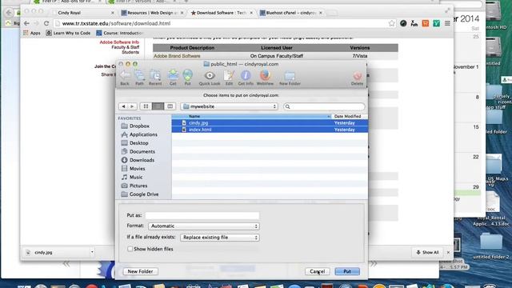Open Apps bookmarks shortcut
Image resolution: width=512 pixels, height=288 pixels.
(x=32, y=33)
